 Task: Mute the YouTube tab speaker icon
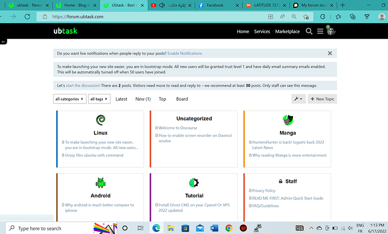coord(162,5)
